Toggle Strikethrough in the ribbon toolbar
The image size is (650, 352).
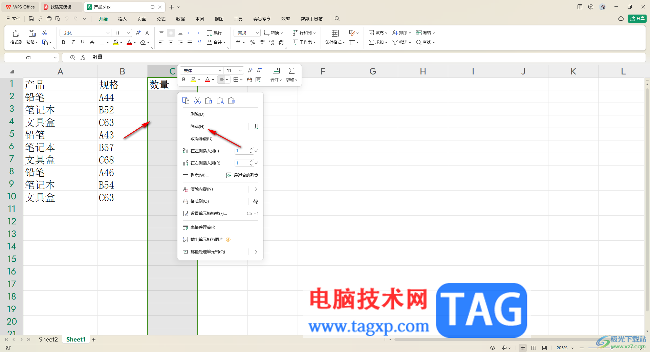click(92, 42)
